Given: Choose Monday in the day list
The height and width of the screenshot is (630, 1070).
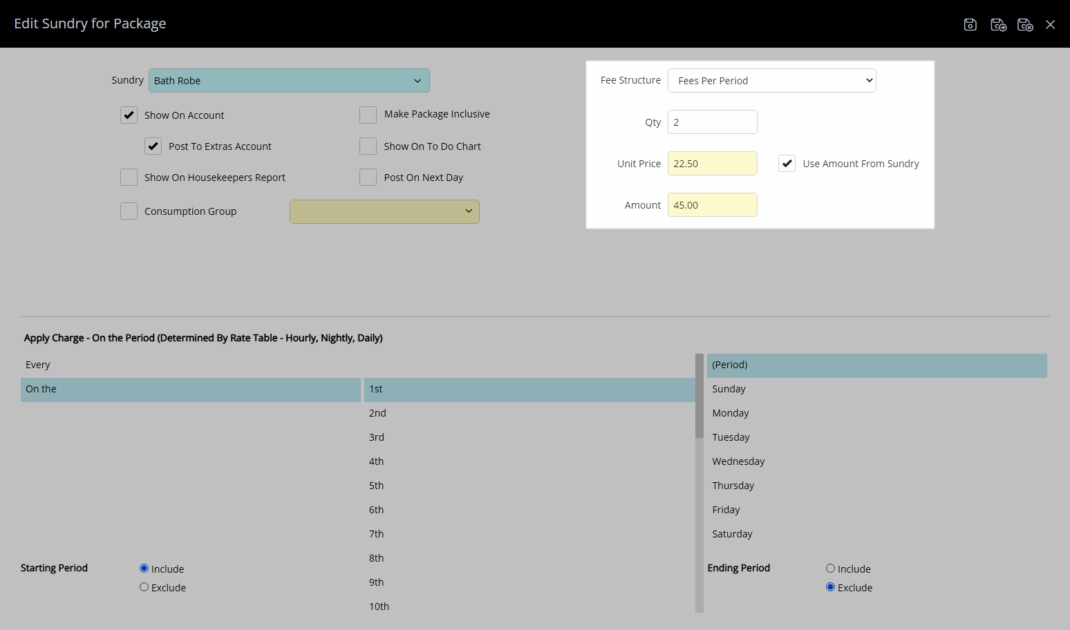Looking at the screenshot, I should [x=876, y=413].
